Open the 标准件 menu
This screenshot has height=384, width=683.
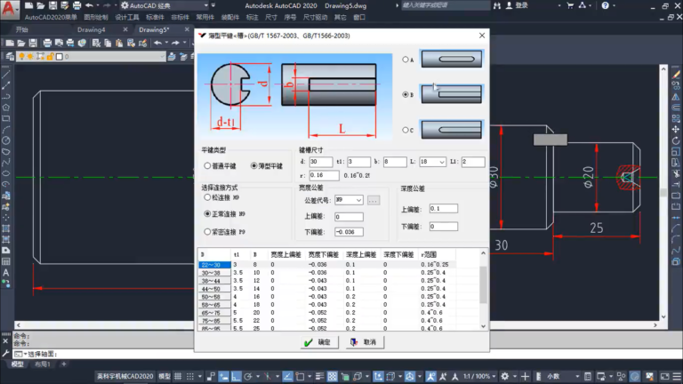(x=155, y=18)
